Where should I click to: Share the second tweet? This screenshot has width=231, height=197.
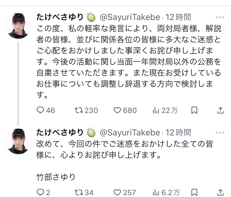[221, 192]
